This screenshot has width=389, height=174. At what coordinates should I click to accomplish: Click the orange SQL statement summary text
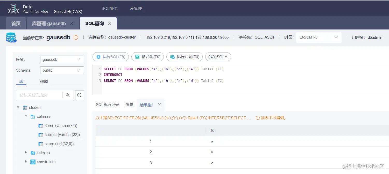pyautogui.click(x=173, y=118)
